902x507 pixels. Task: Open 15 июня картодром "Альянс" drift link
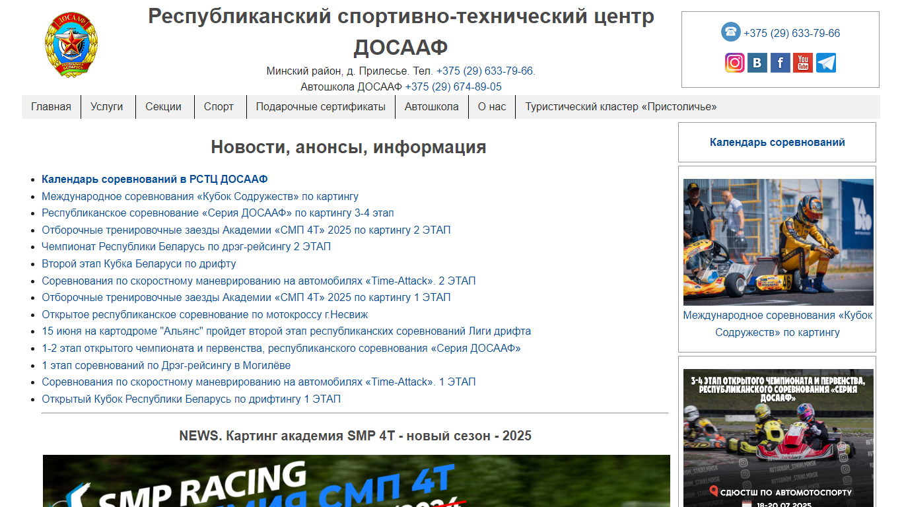pyautogui.click(x=287, y=331)
